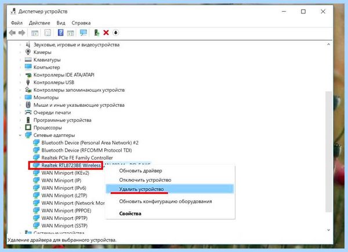The width and height of the screenshot is (348, 252).
Task: Expand Мыши и иные указывающие устройства arrow
Action: pyautogui.click(x=20, y=105)
